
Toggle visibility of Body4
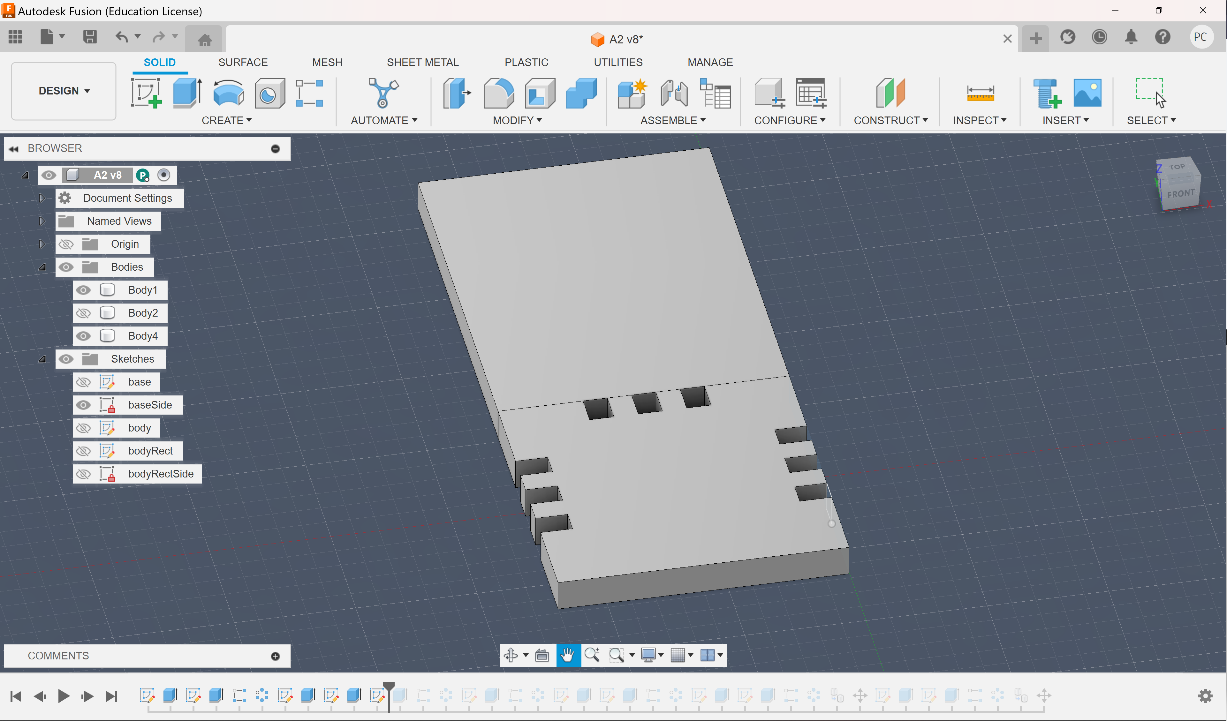click(83, 336)
